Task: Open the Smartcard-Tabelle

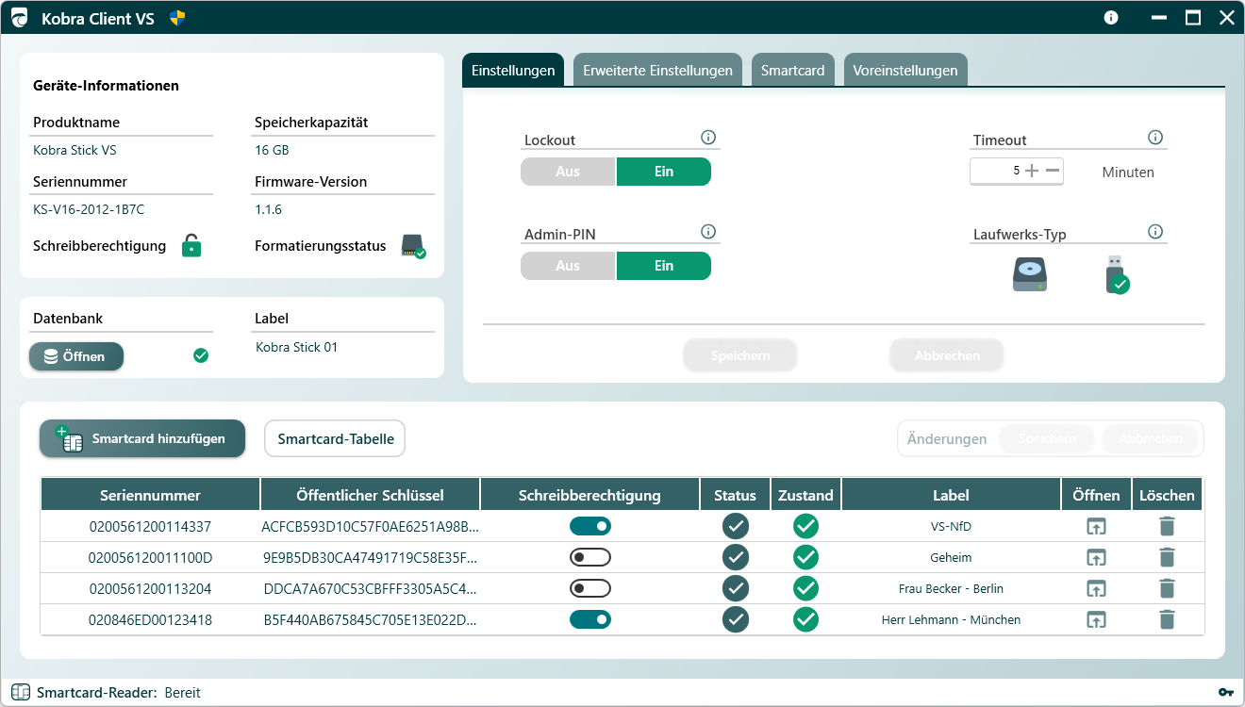Action: (335, 438)
